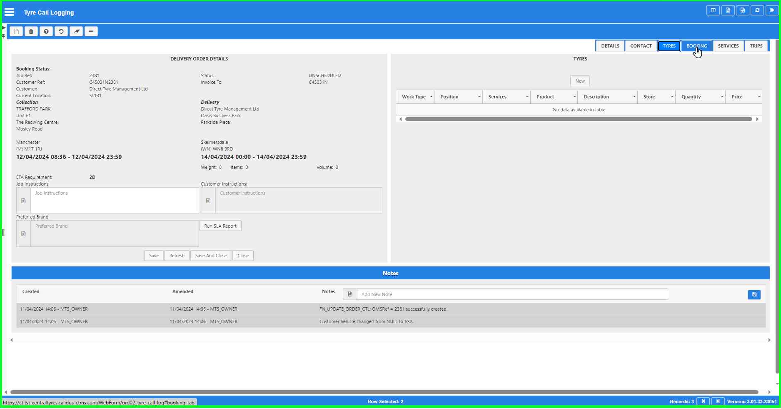Click customer ref value C45031N2381

click(104, 82)
